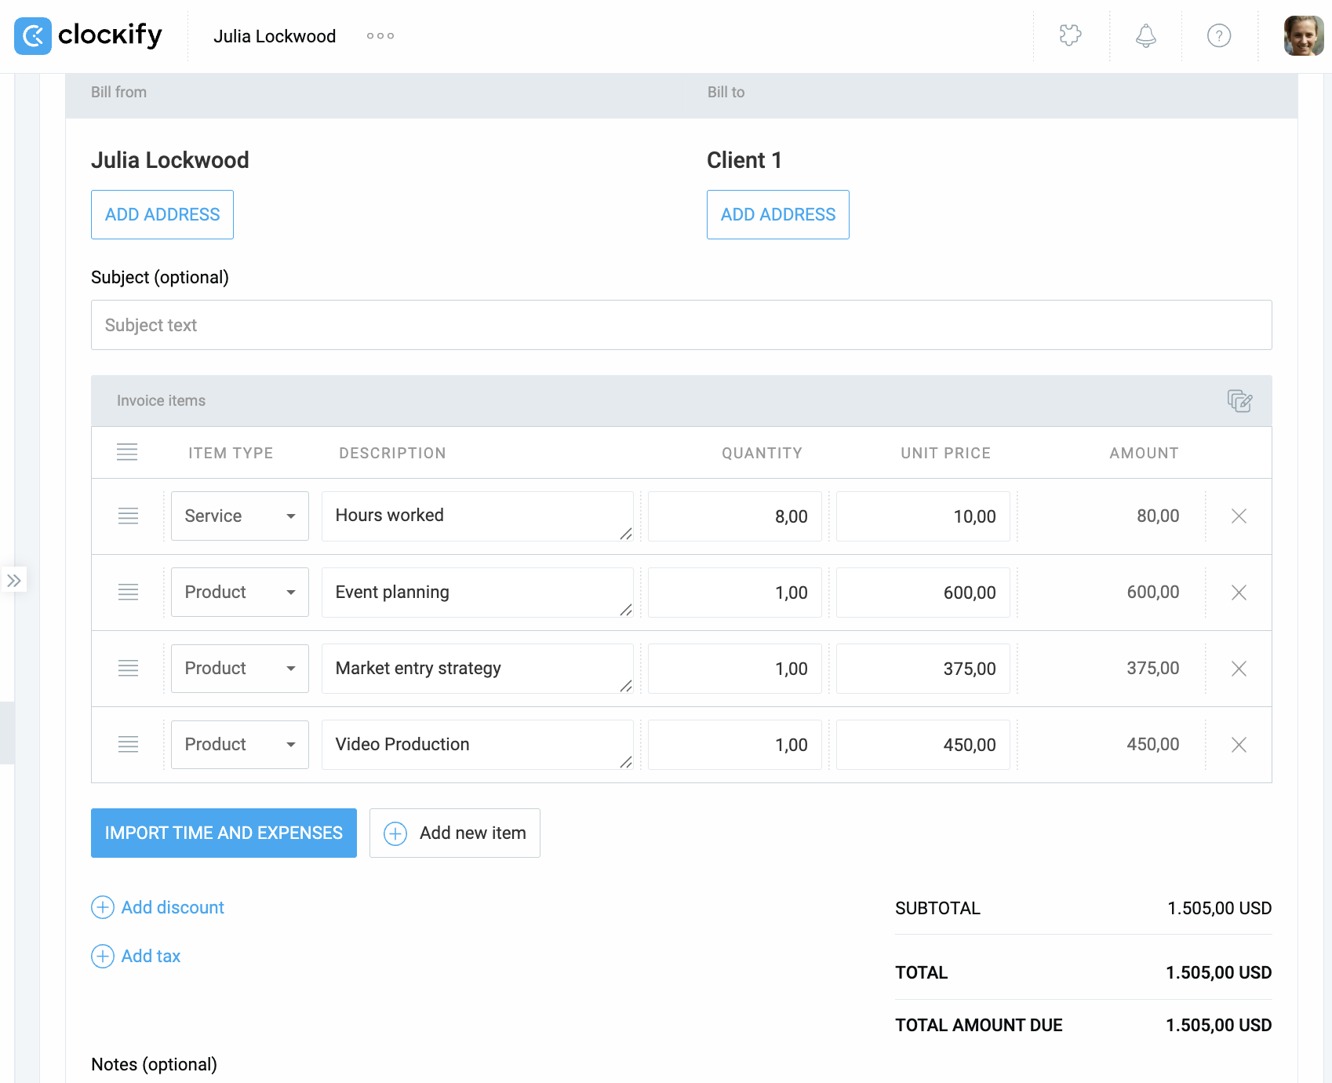
Task: Remove the Market entry strategy row
Action: pyautogui.click(x=1239, y=669)
